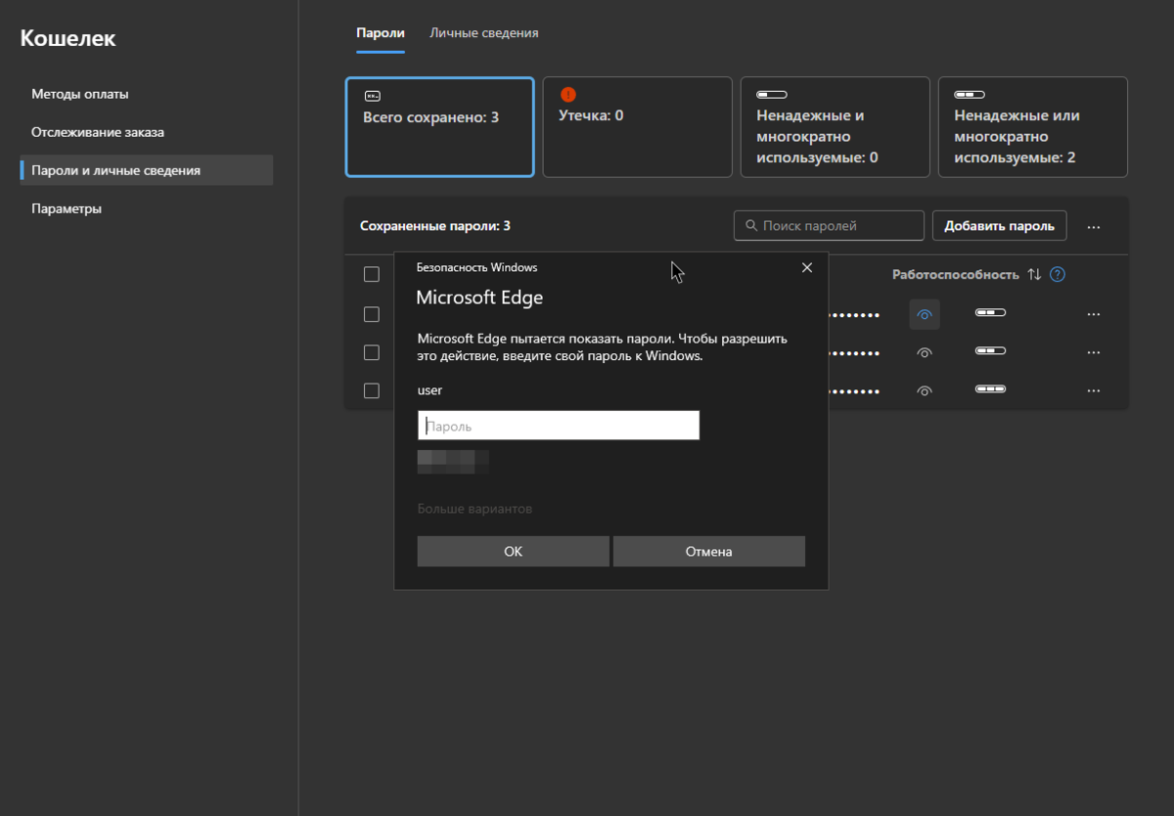Focus the Пароль field in the dialog
The height and width of the screenshot is (816, 1174).
tap(559, 426)
